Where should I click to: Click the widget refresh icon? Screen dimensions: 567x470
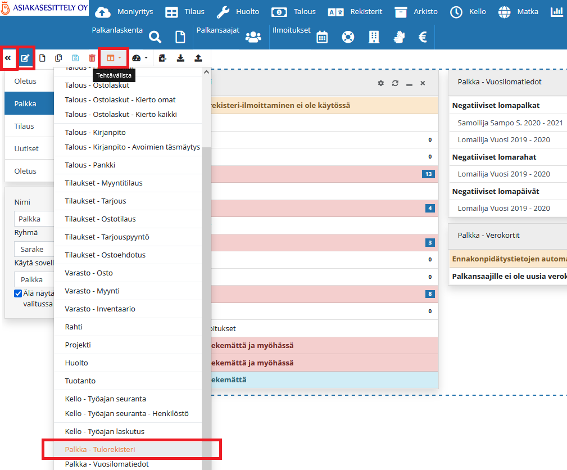coord(395,83)
